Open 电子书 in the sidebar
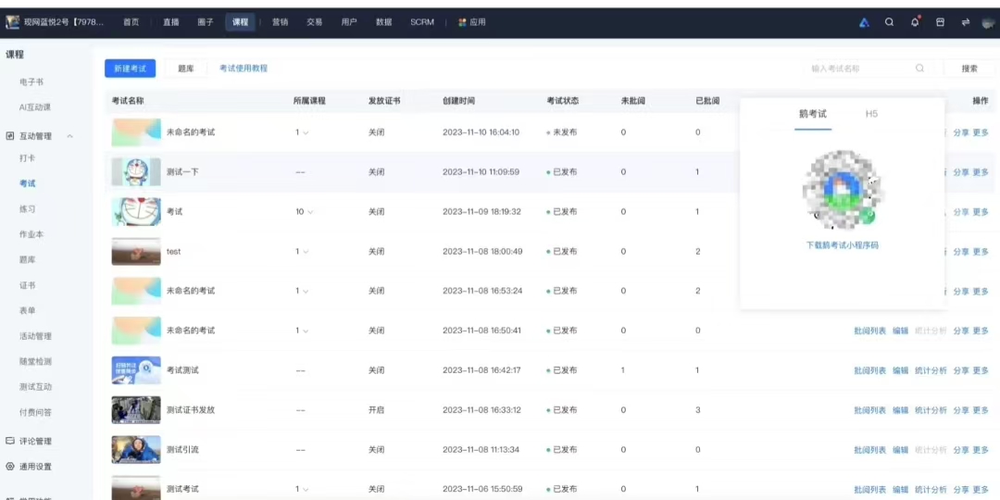Image resolution: width=1000 pixels, height=500 pixels. [31, 82]
